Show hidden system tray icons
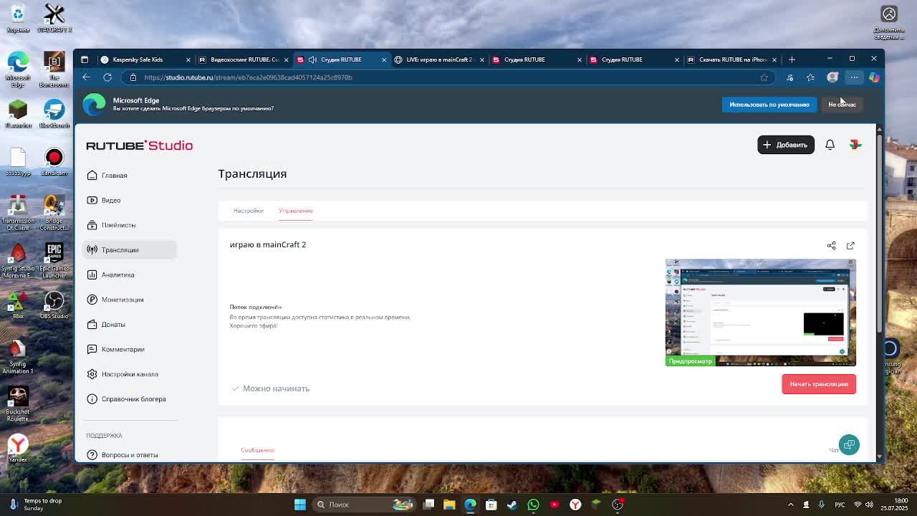917x516 pixels. pyautogui.click(x=791, y=505)
